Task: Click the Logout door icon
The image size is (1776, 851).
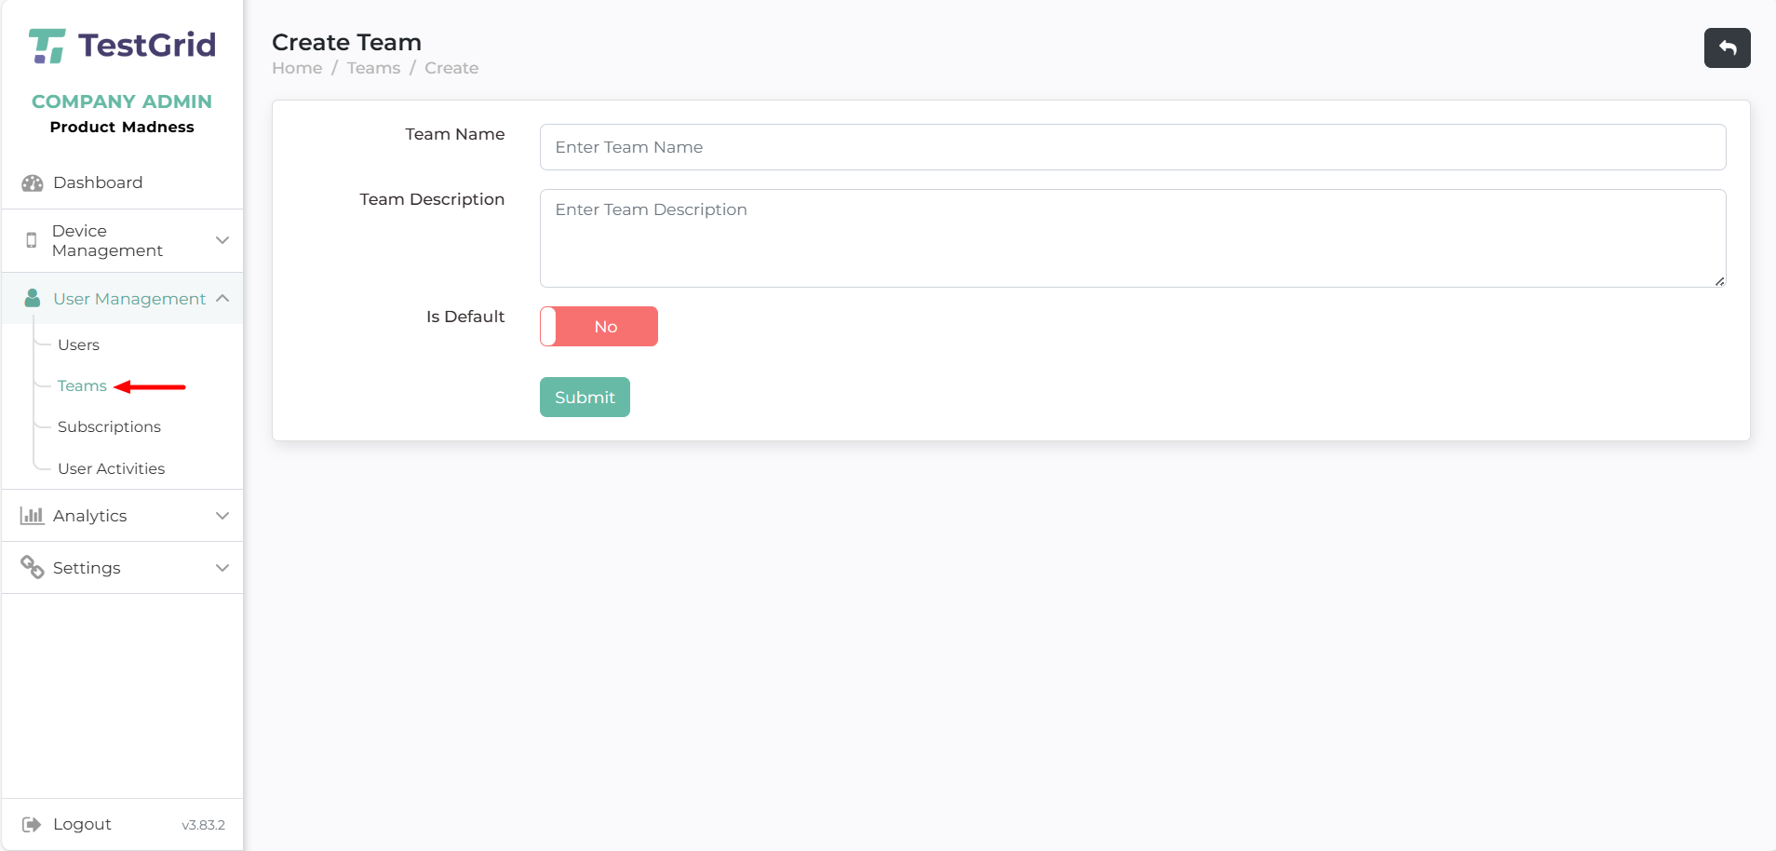Action: tap(32, 825)
